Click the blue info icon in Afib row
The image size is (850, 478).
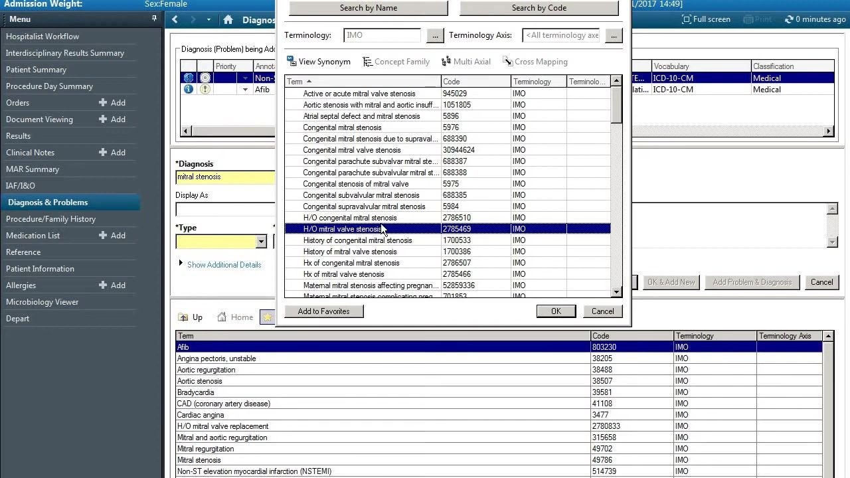pos(189,90)
